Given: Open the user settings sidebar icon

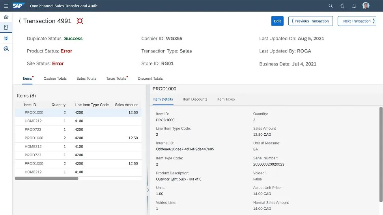Looking at the screenshot, I should click(x=6, y=49).
